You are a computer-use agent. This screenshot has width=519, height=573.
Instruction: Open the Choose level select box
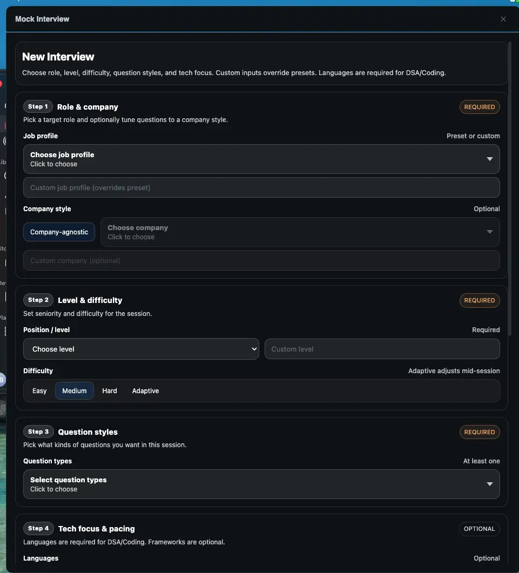[x=141, y=349]
